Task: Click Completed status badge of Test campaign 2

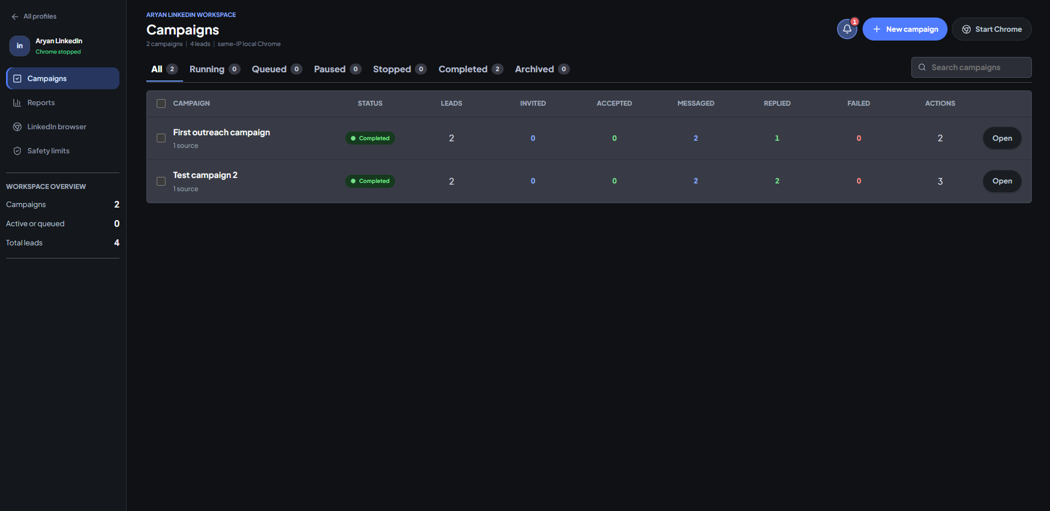Action: (x=370, y=181)
